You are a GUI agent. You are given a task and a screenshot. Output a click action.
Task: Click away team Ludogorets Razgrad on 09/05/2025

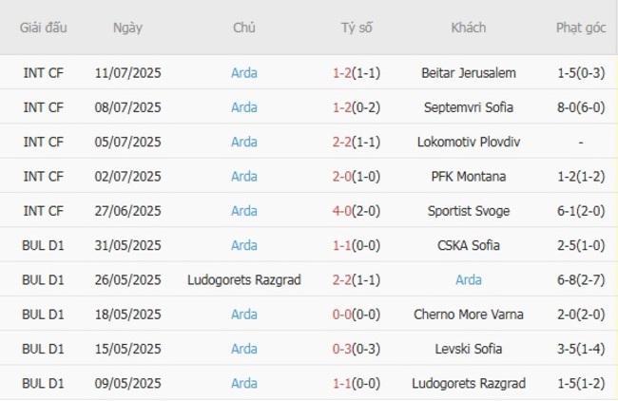pos(468,383)
